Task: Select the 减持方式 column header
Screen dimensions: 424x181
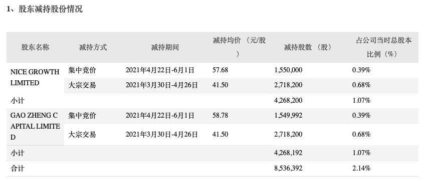Action: point(93,47)
